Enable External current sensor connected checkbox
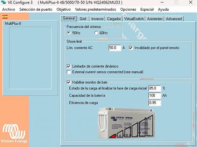Image resolution: width=197 pixels, height=147 pixels. (69, 72)
